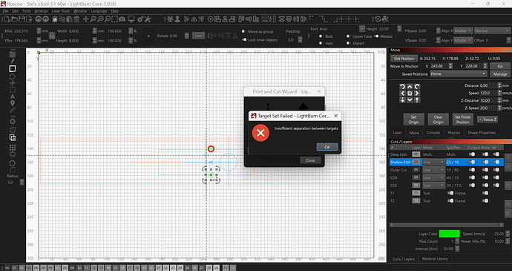The width and height of the screenshot is (512, 271).
Task: Open mode dropdown for Outer Cut layer
Action: tap(433, 170)
